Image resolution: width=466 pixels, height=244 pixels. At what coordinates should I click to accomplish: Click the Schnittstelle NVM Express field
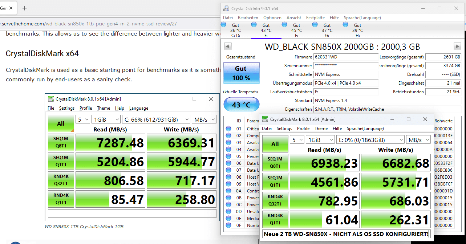(x=346, y=74)
